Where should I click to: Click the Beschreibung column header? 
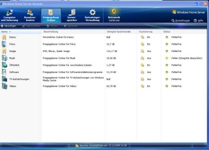pyautogui.click(x=73, y=32)
